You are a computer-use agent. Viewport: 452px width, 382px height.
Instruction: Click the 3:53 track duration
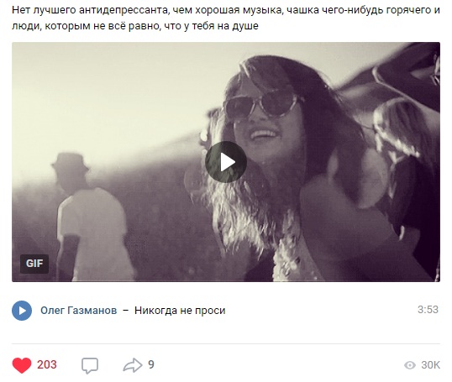[x=428, y=310]
